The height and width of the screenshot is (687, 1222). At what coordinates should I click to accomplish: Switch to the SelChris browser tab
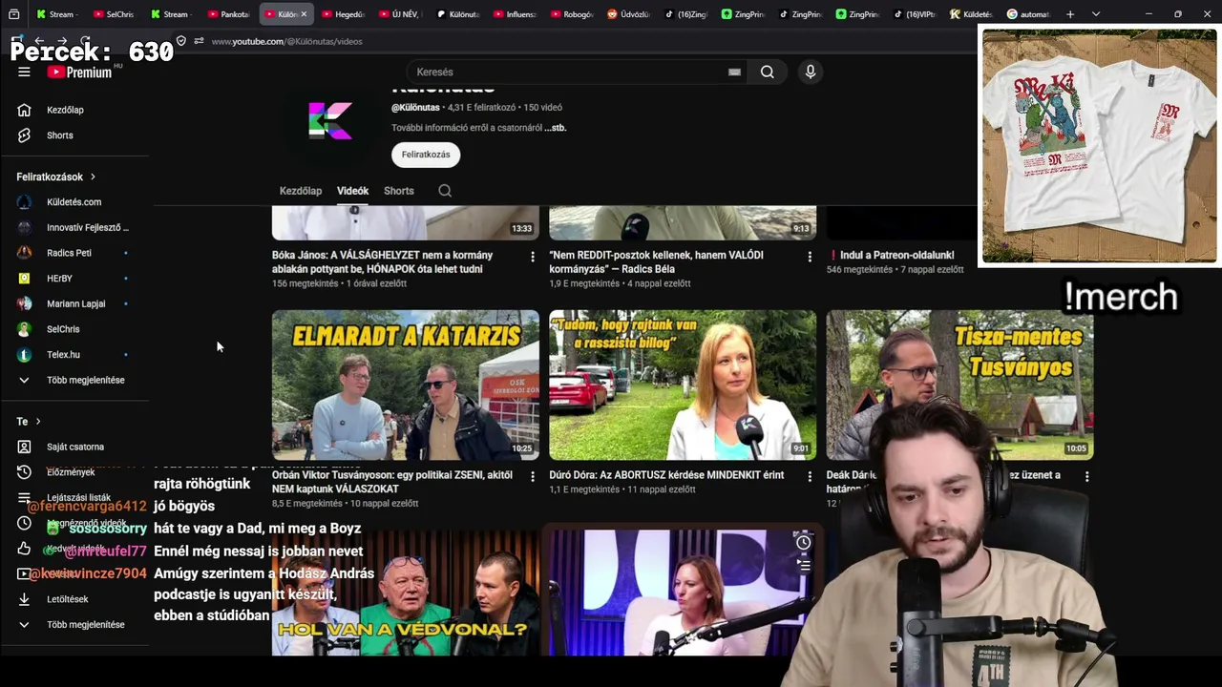[115, 14]
